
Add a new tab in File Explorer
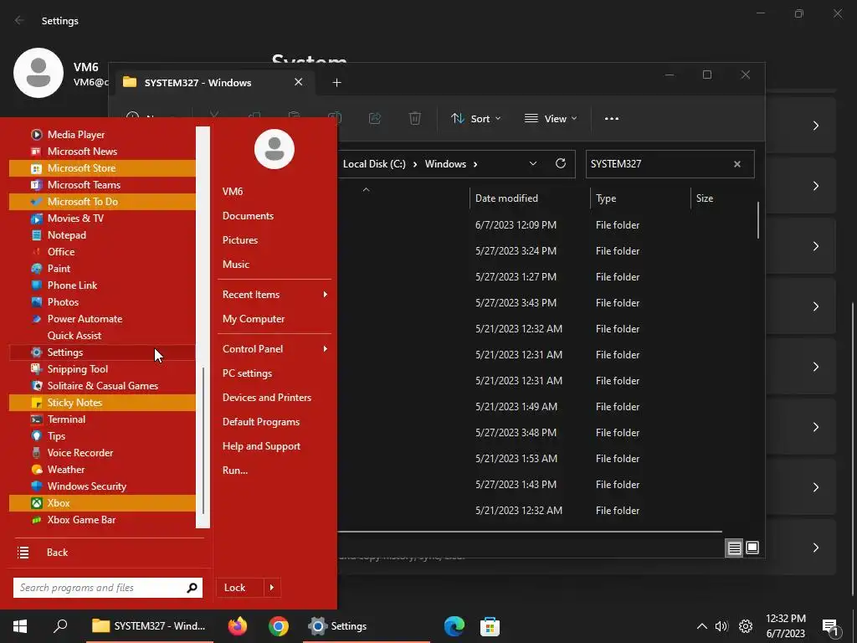pyautogui.click(x=336, y=83)
